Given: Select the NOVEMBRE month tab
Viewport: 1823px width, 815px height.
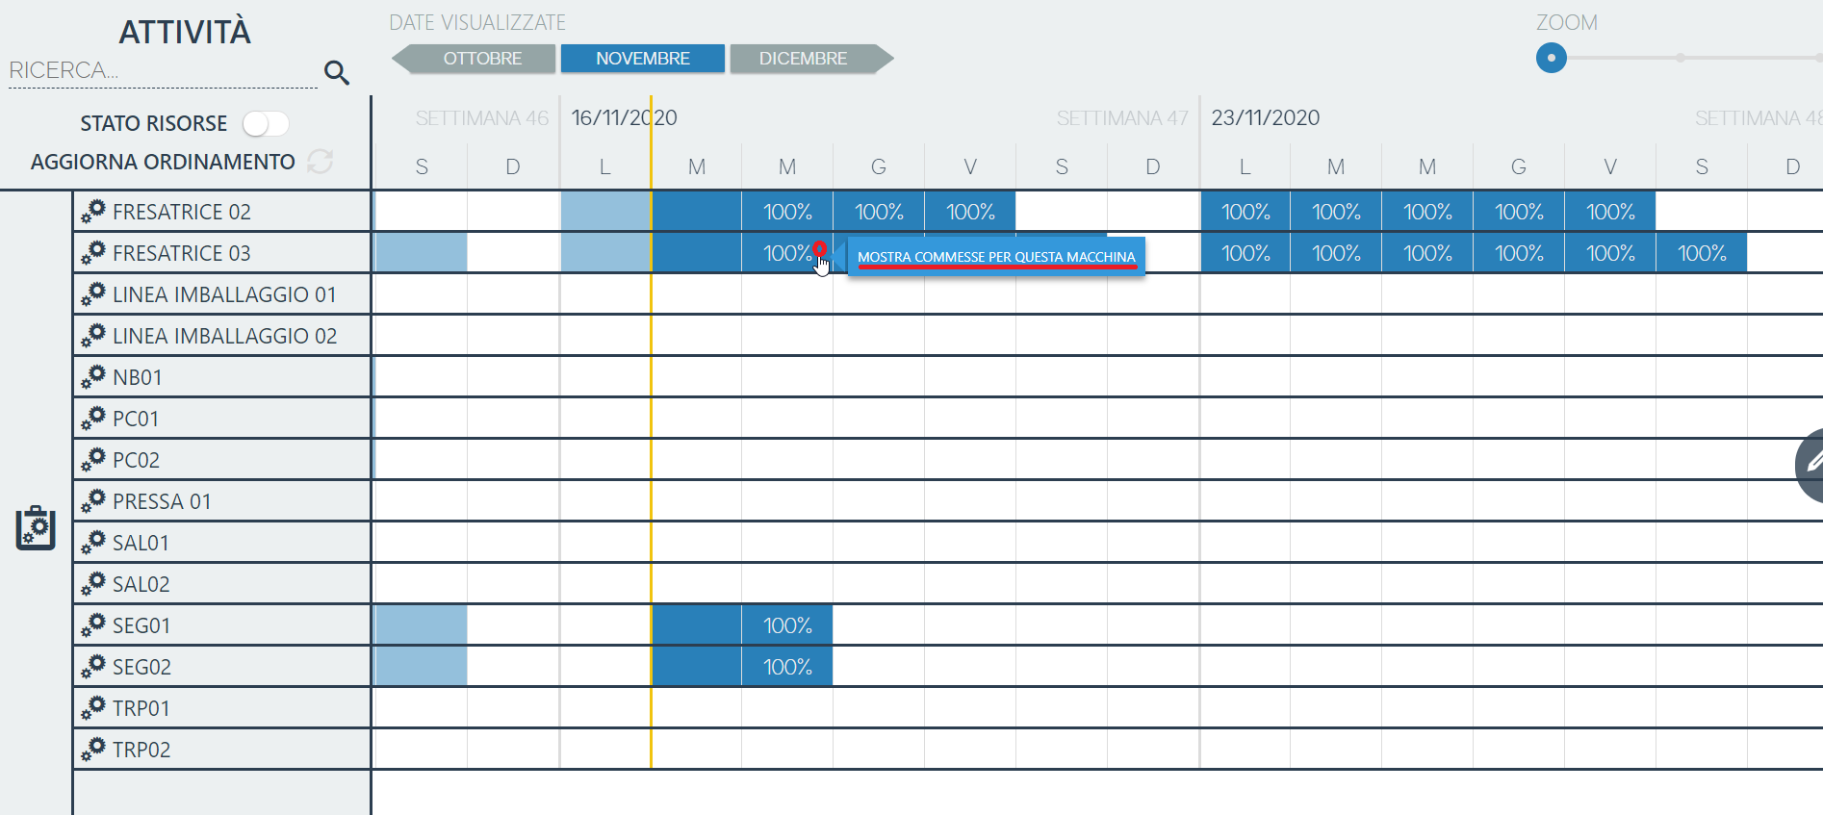Looking at the screenshot, I should point(642,59).
